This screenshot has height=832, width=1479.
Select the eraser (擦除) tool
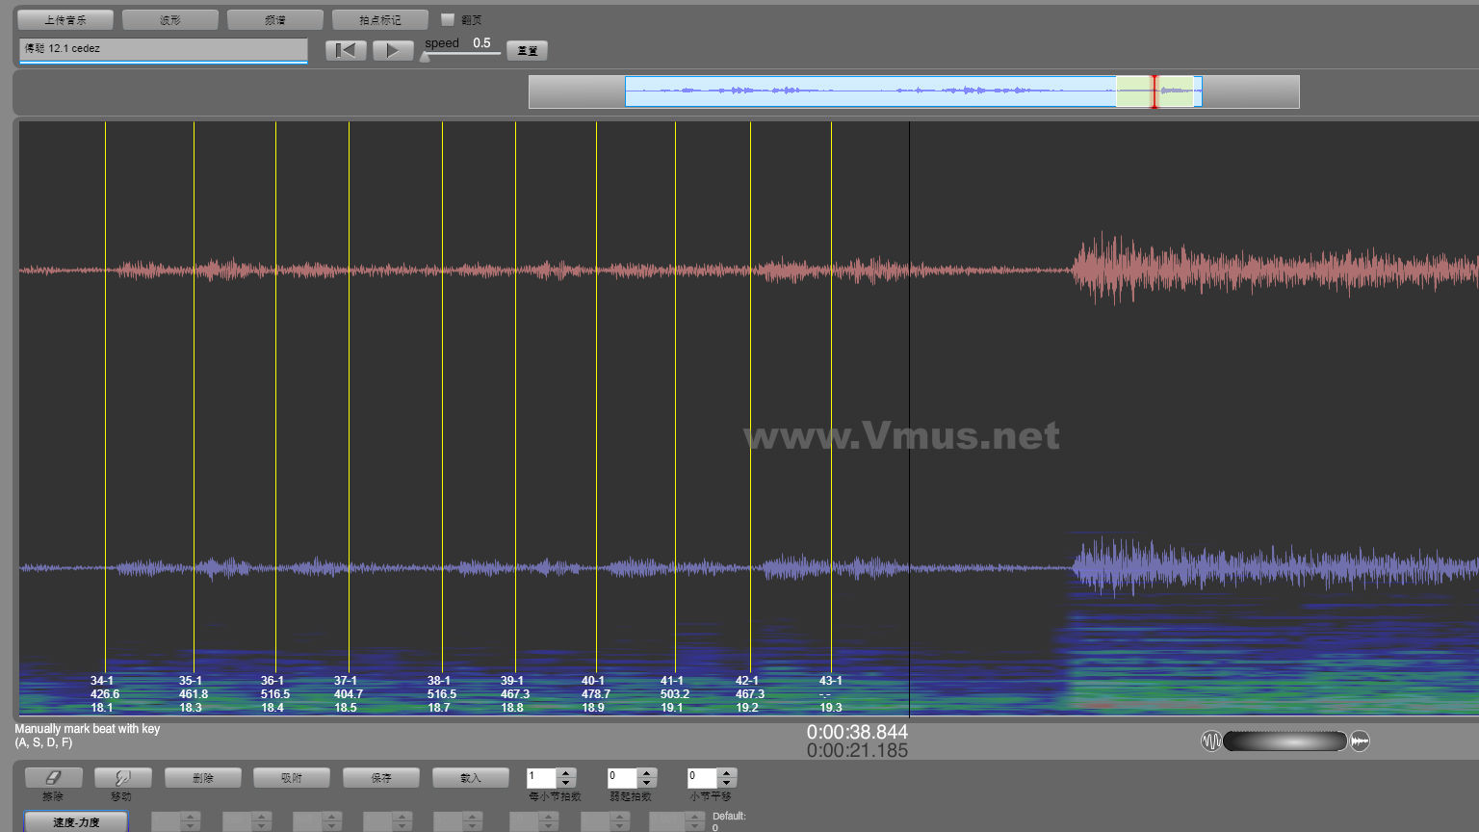[x=53, y=777]
